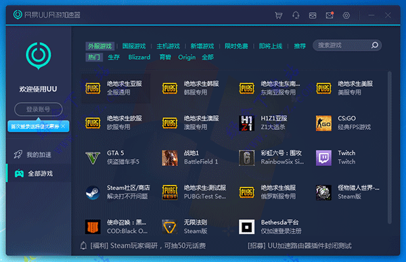Screen dimensions: 406x262
Task: Click the 绝地求生亚服 game title text
Action: (125, 84)
